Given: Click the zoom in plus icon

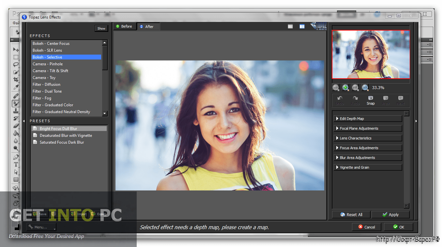Looking at the screenshot, I should 345,87.
